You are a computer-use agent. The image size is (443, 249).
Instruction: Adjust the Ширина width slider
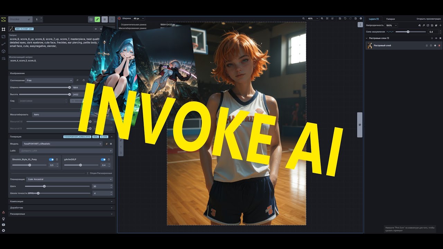pos(44,87)
